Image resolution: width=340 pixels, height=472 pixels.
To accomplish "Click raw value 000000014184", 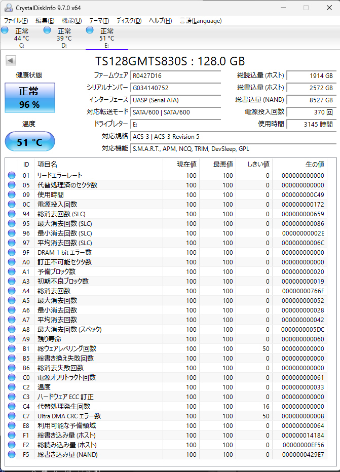I will 303,435.
